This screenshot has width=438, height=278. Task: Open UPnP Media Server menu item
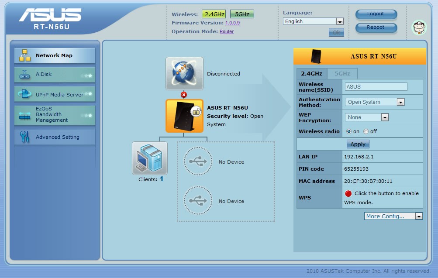pos(55,94)
